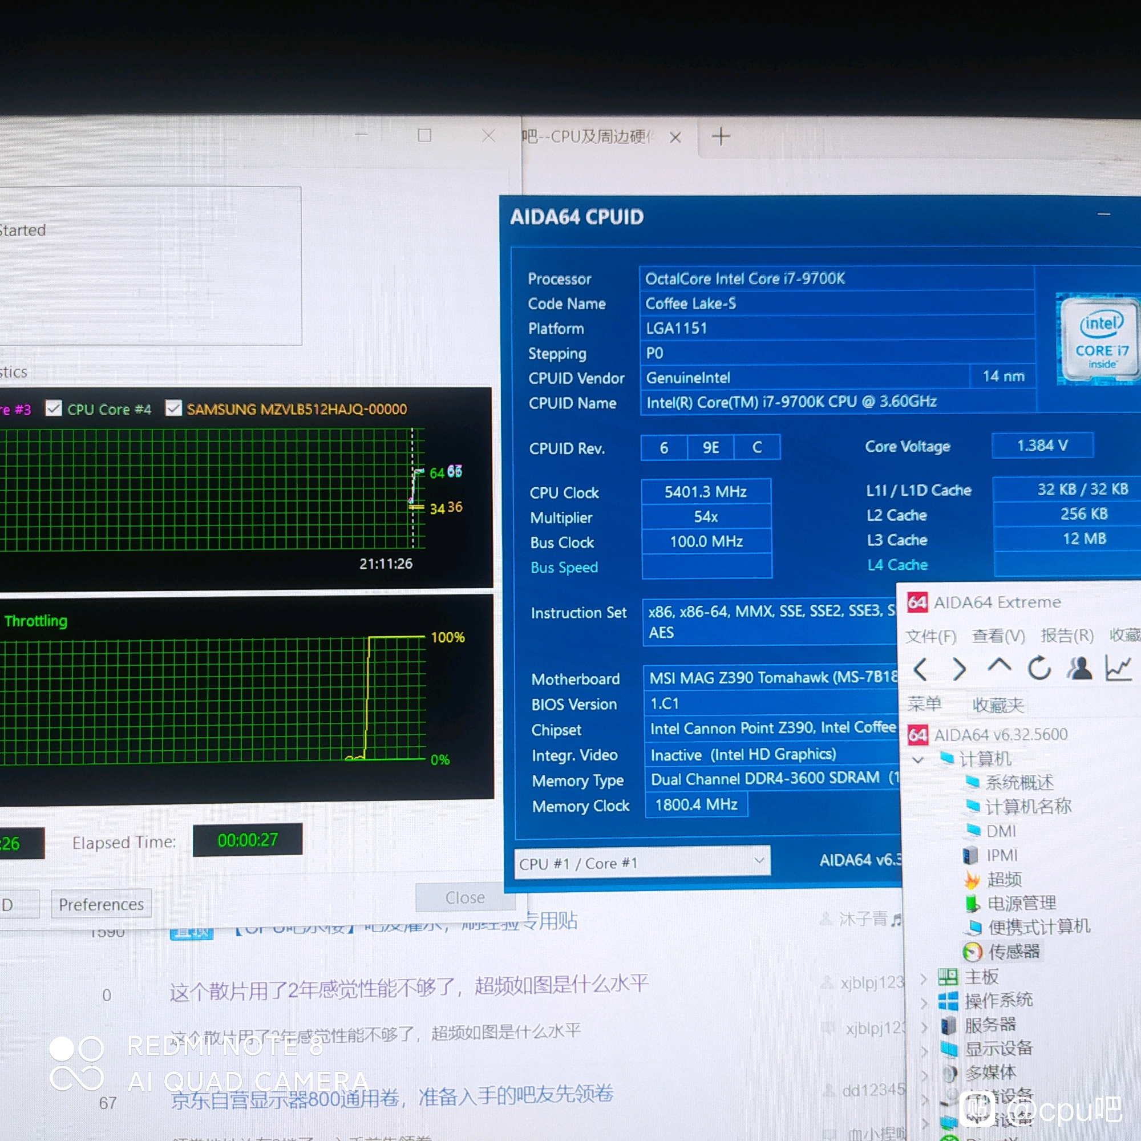Click the Bus Clock value 100.0 MHz
The image size is (1141, 1141).
coord(706,541)
